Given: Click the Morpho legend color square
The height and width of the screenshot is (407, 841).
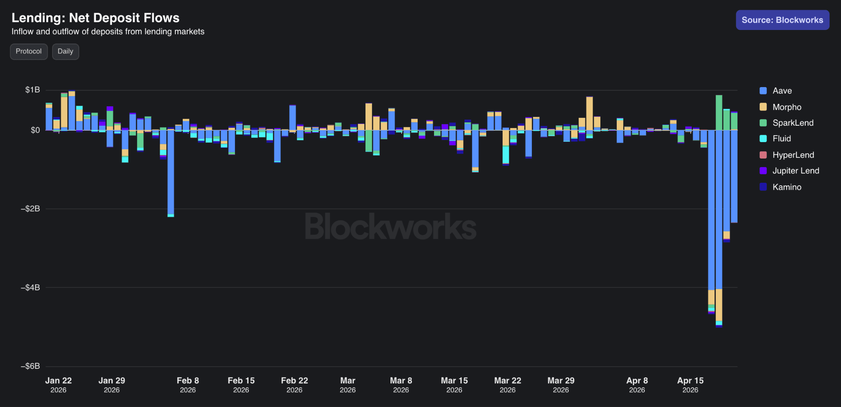Looking at the screenshot, I should pyautogui.click(x=763, y=107).
